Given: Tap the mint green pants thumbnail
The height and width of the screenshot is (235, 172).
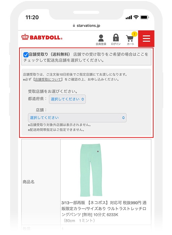Looking at the screenshot, I should (x=91, y=170).
